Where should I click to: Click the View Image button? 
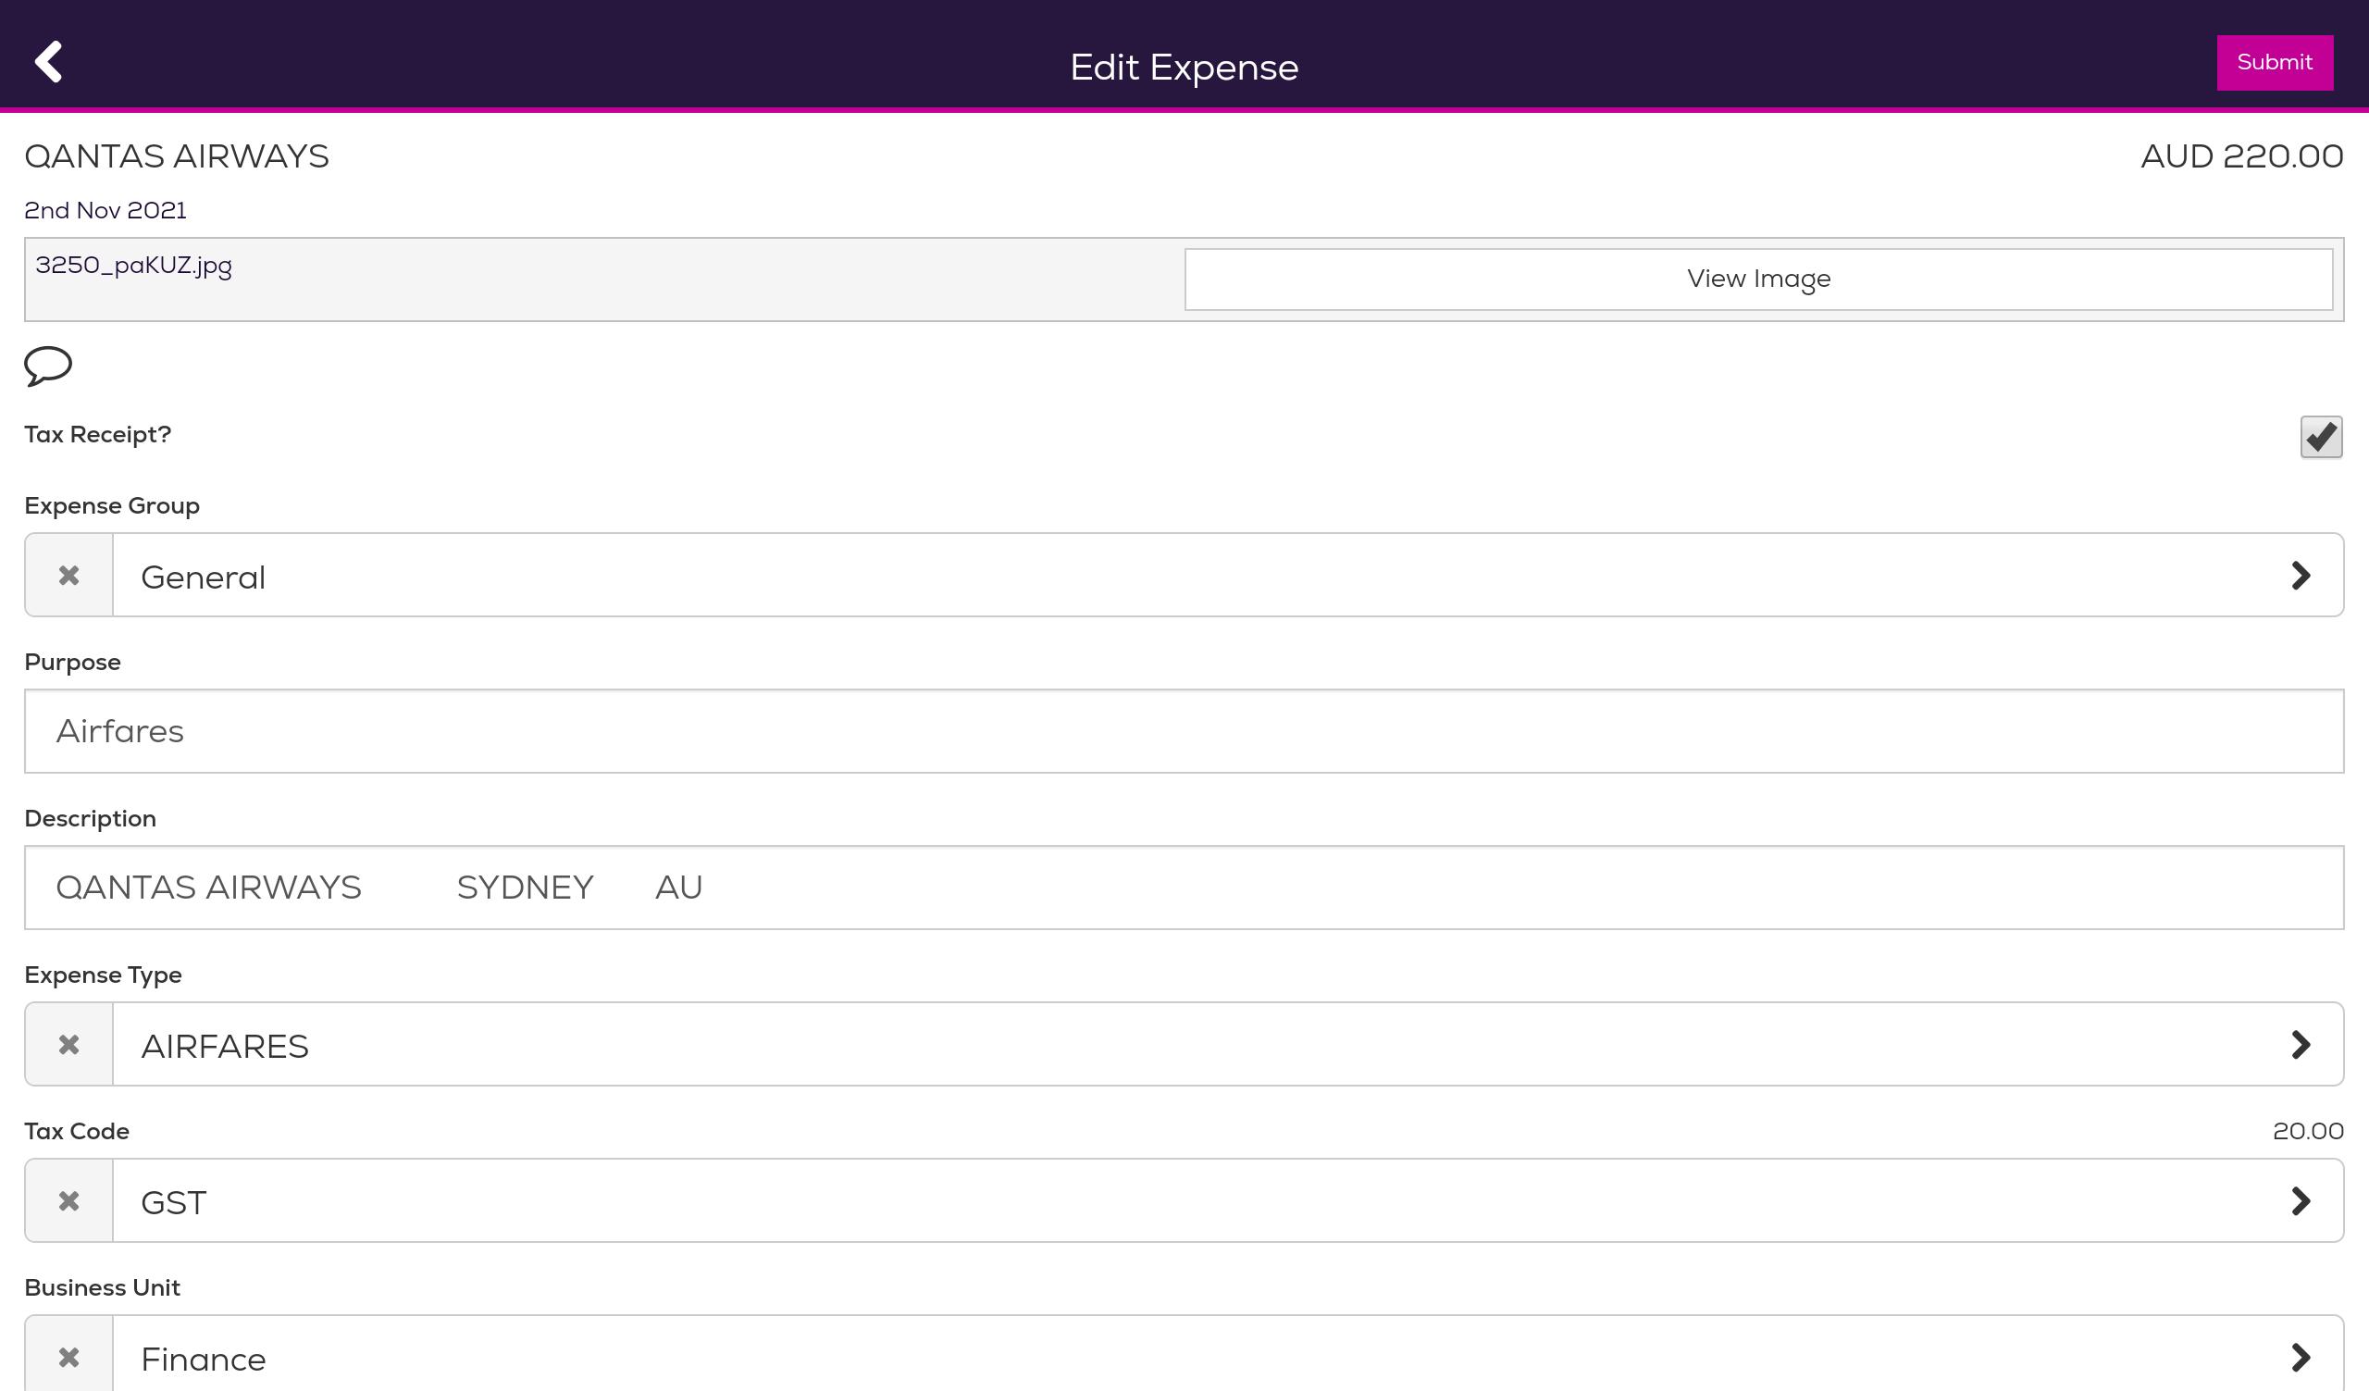1759,279
